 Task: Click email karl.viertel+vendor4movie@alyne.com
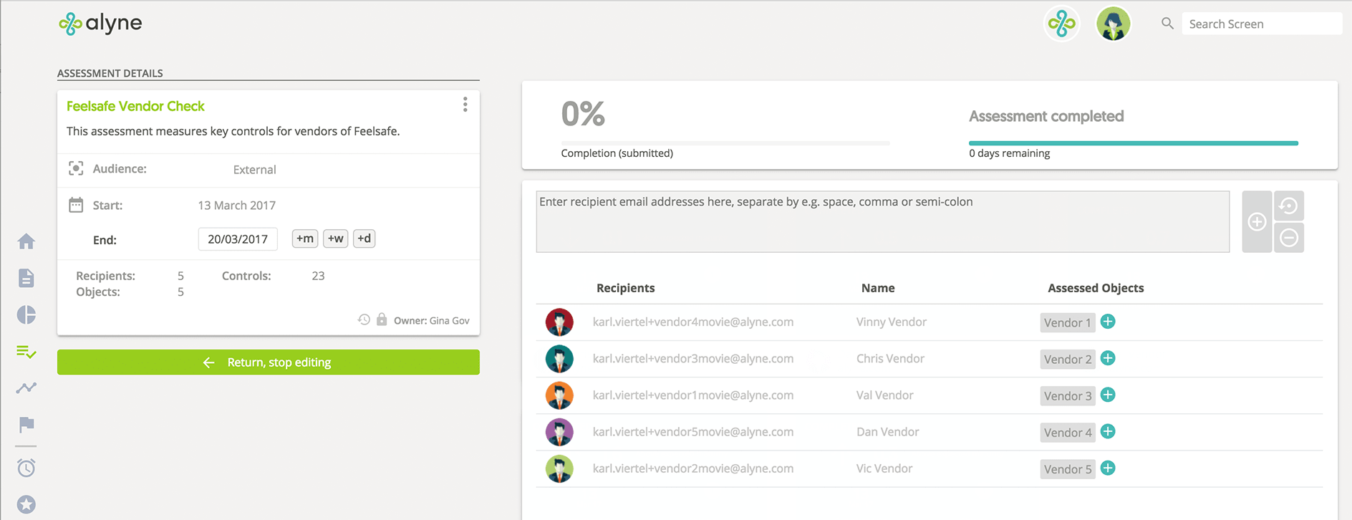[x=693, y=322]
